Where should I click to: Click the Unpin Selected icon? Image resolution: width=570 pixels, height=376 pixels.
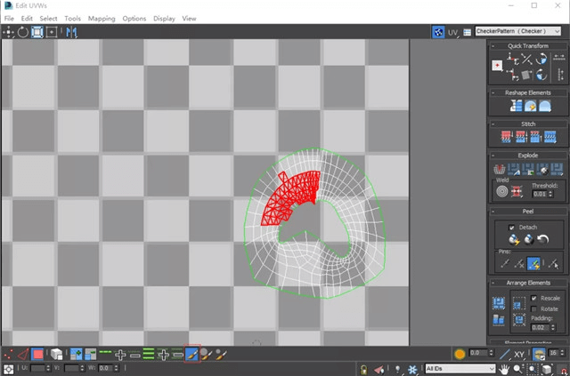[x=518, y=264]
